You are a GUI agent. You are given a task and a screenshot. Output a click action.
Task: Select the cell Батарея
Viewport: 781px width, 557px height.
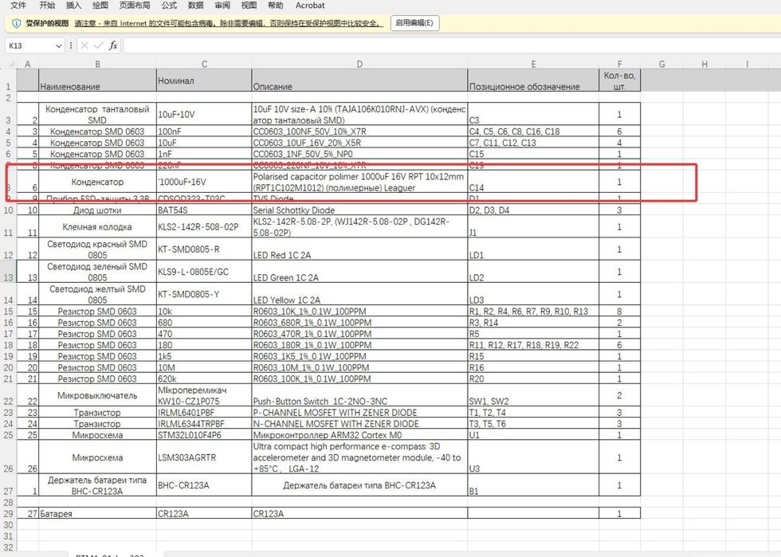click(97, 513)
